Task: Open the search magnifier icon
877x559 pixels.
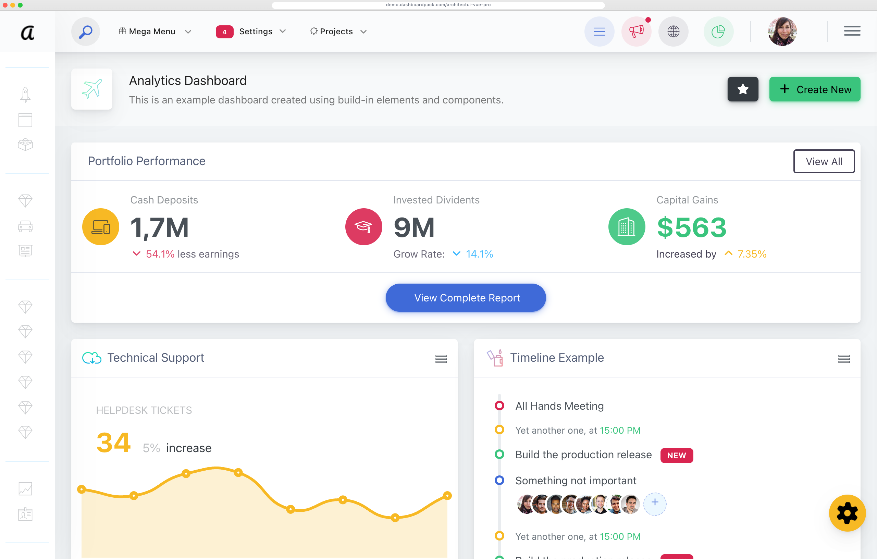Action: pos(86,32)
